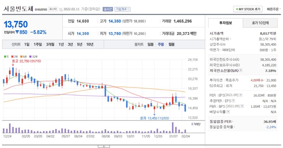Click the purple 120 moving average legend
The width and height of the screenshot is (283, 148).
[x=33, y=56]
